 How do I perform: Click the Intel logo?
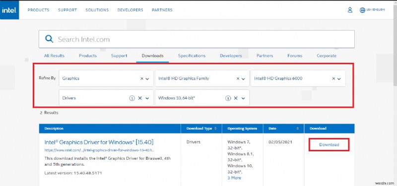[x=9, y=10]
